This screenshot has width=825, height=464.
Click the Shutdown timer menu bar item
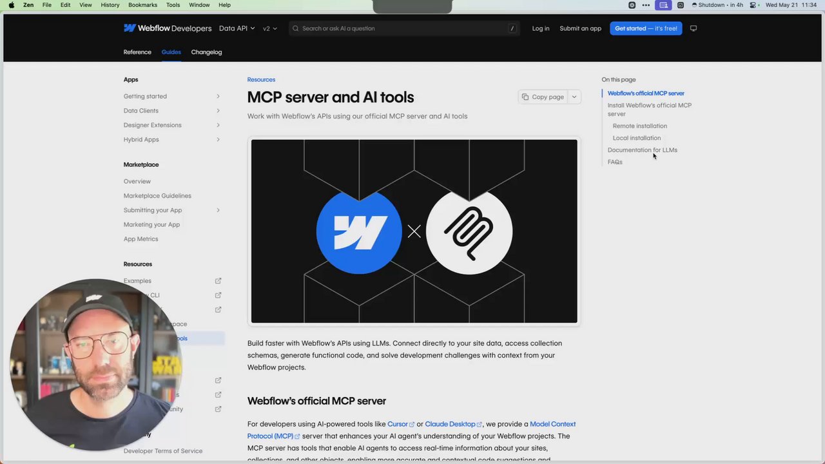(x=716, y=5)
